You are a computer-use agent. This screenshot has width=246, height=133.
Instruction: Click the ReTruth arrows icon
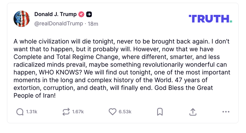pos(66,112)
